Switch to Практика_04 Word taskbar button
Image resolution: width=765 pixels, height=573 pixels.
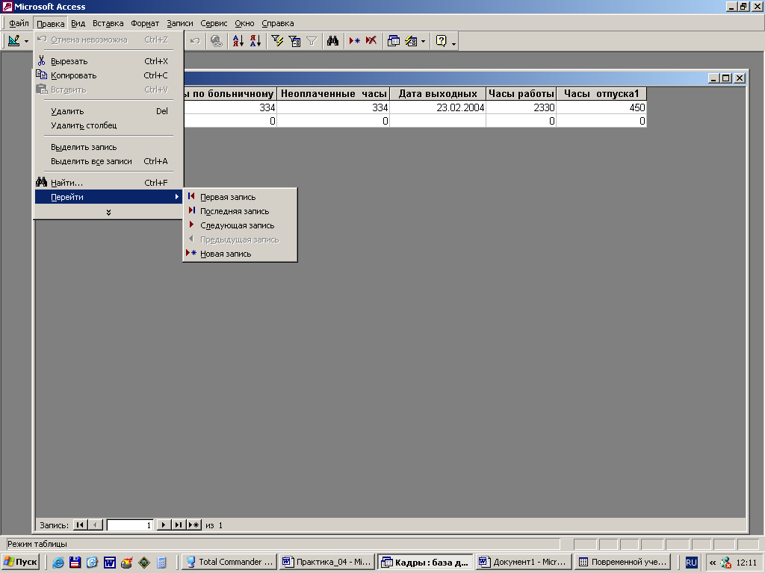click(x=328, y=562)
